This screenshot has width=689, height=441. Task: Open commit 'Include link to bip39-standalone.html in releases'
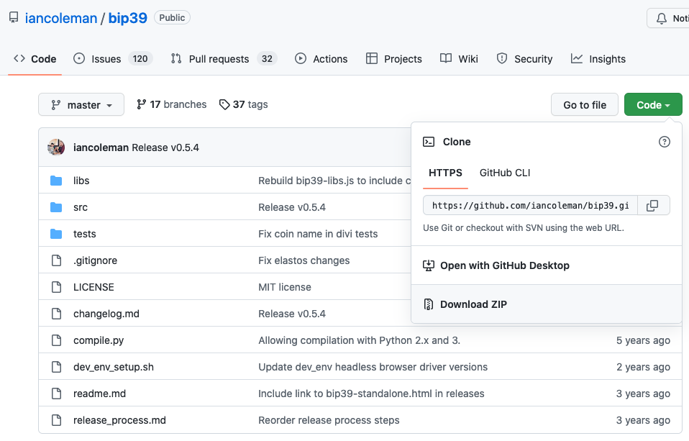371,394
